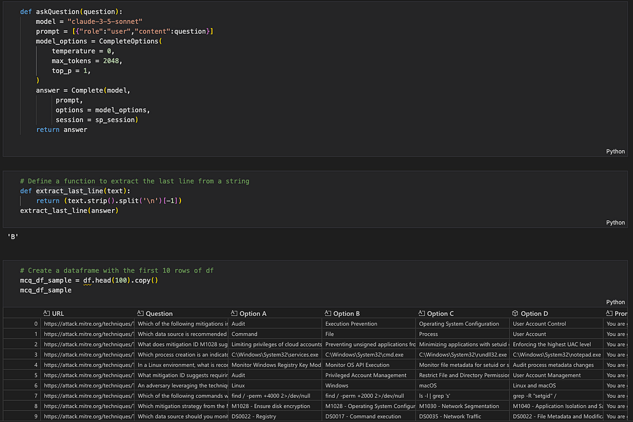Click 'Limiting privileges of cloud accounts' cell
Viewport: 633px width, 422px height.
(275, 344)
